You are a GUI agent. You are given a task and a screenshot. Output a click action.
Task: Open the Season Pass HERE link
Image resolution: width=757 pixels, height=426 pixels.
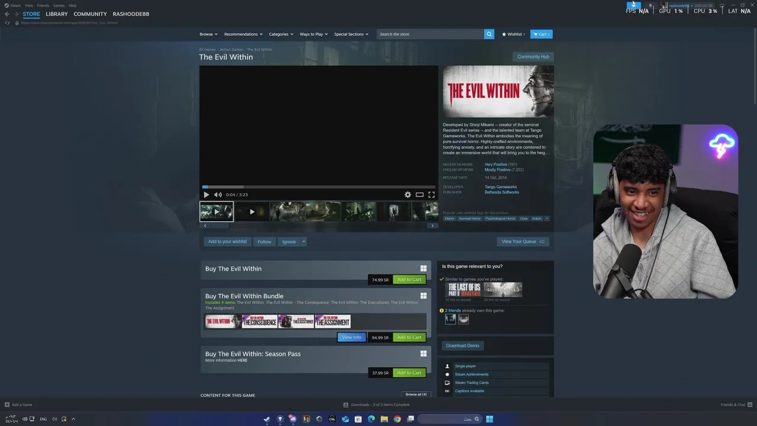[242, 360]
